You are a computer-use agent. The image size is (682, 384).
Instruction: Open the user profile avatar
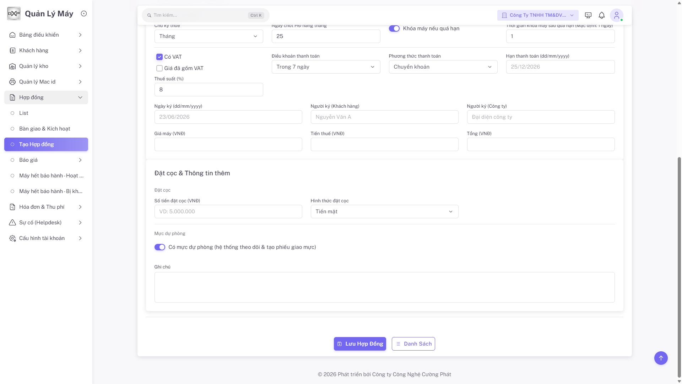(x=617, y=15)
